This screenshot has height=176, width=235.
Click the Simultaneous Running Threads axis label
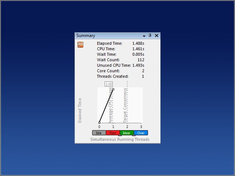coord(120,139)
